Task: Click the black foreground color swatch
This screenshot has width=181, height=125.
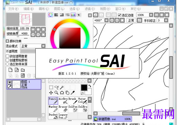Action: tap(84, 87)
